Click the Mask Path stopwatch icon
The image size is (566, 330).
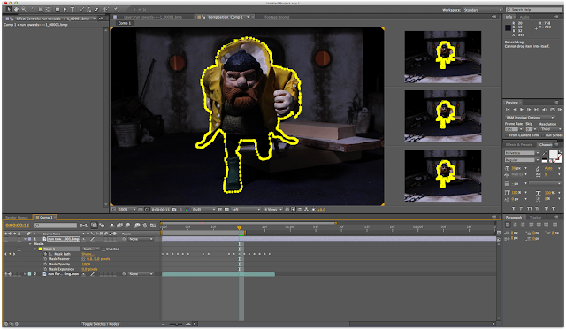(45, 254)
